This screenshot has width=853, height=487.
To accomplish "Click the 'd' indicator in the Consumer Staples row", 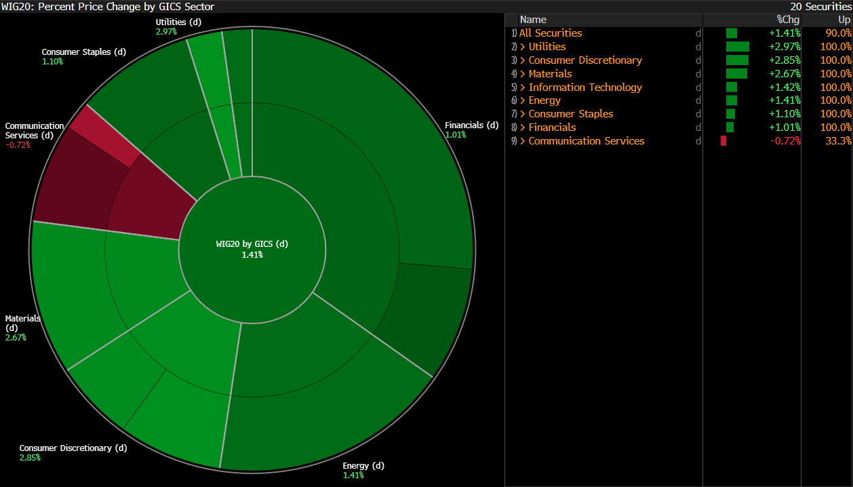I will point(698,114).
